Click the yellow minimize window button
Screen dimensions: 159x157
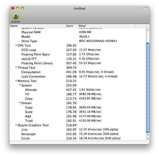coord(18,8)
